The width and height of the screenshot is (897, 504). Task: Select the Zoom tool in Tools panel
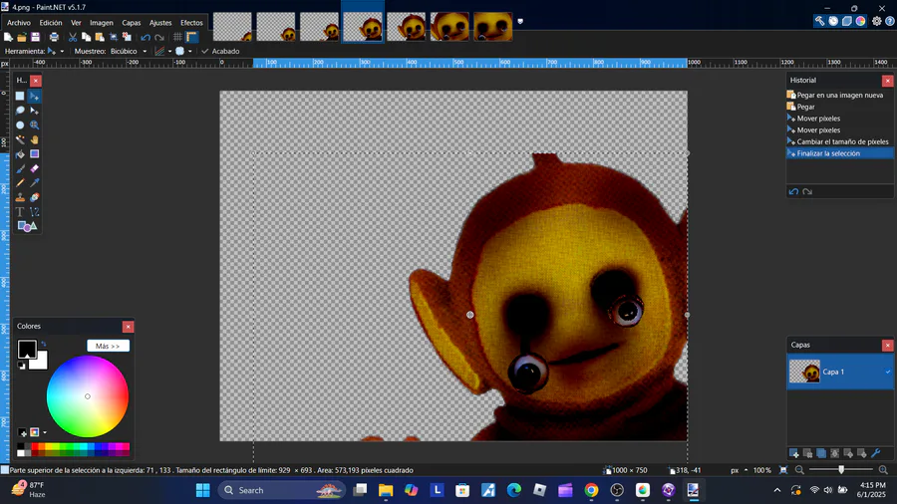[x=34, y=126]
